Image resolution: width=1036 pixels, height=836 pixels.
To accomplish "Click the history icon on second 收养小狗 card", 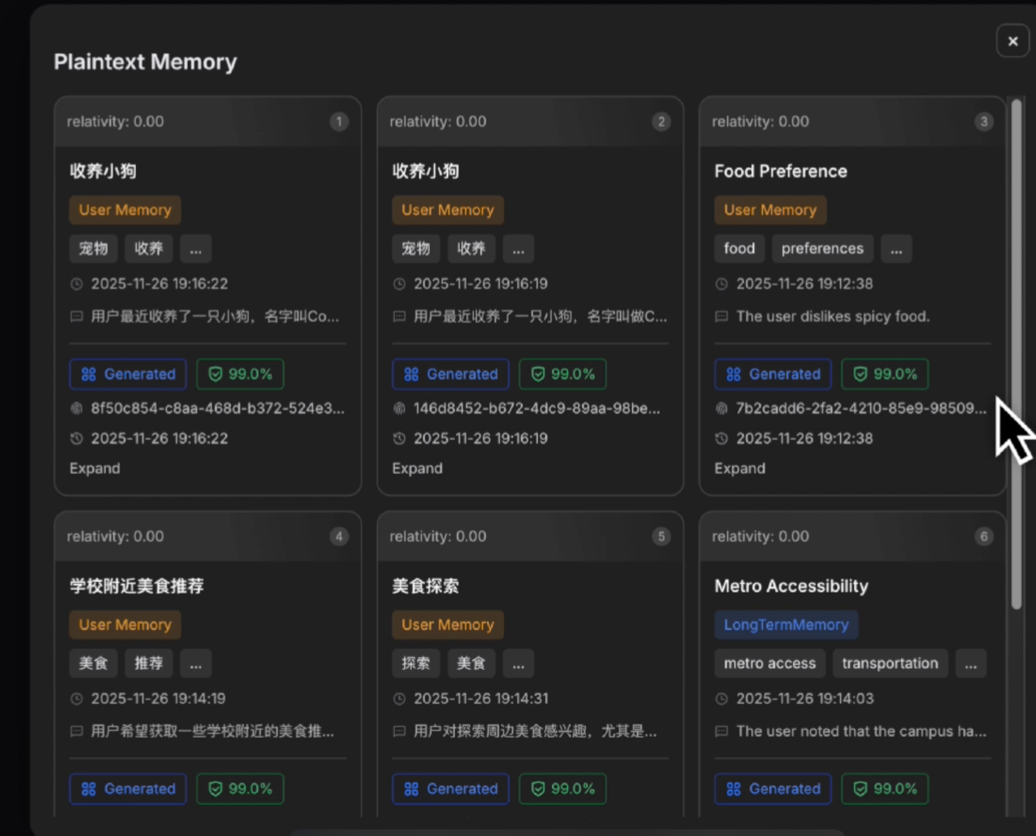I will [399, 439].
